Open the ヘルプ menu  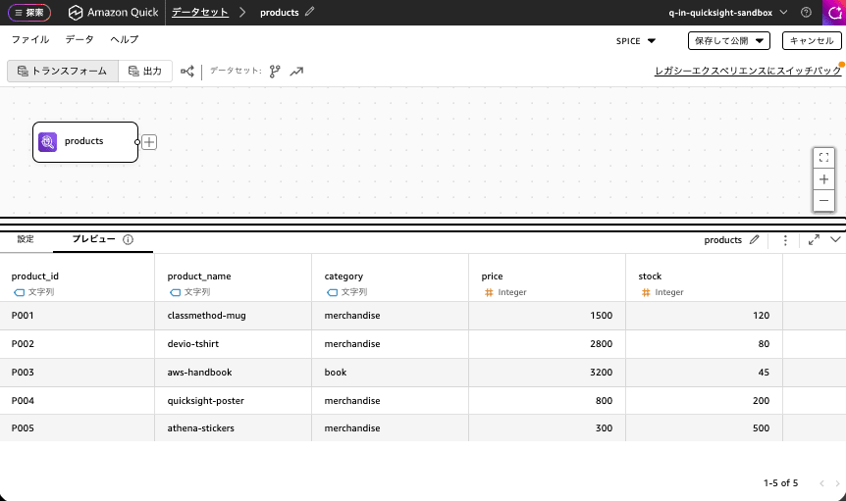click(124, 39)
